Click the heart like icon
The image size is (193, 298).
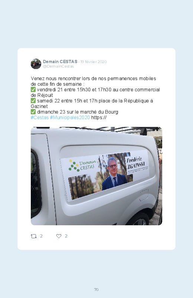tap(59, 236)
